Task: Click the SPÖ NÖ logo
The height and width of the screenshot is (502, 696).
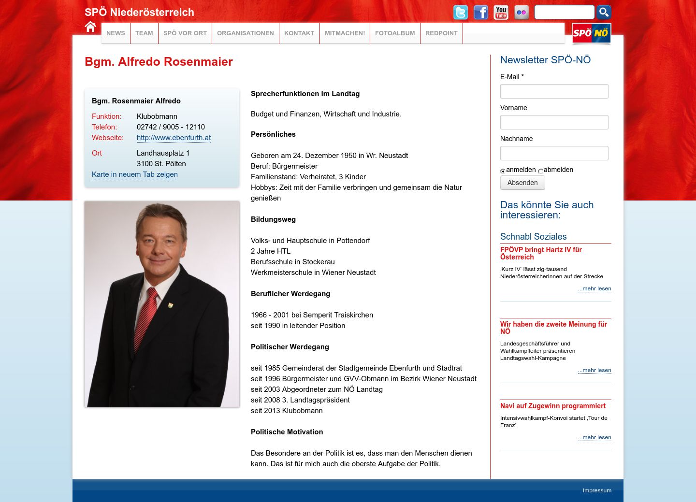Action: tap(591, 33)
